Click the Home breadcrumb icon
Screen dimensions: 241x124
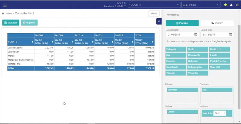pos(3,14)
